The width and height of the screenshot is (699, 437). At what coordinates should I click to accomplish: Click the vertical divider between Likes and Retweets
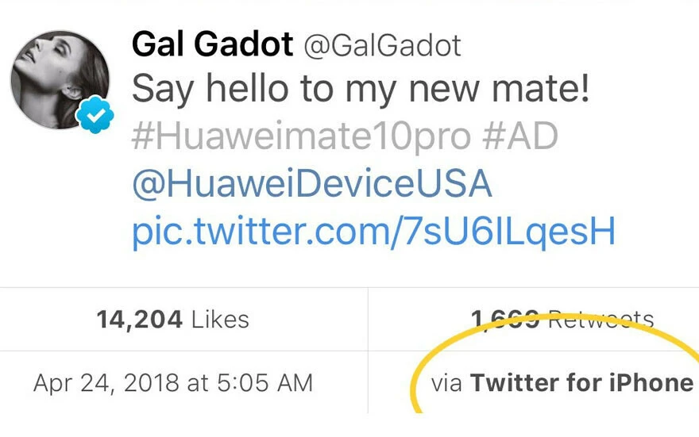pos(368,349)
